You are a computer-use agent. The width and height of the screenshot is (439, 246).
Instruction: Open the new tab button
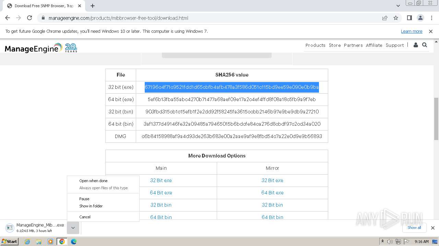tap(93, 6)
